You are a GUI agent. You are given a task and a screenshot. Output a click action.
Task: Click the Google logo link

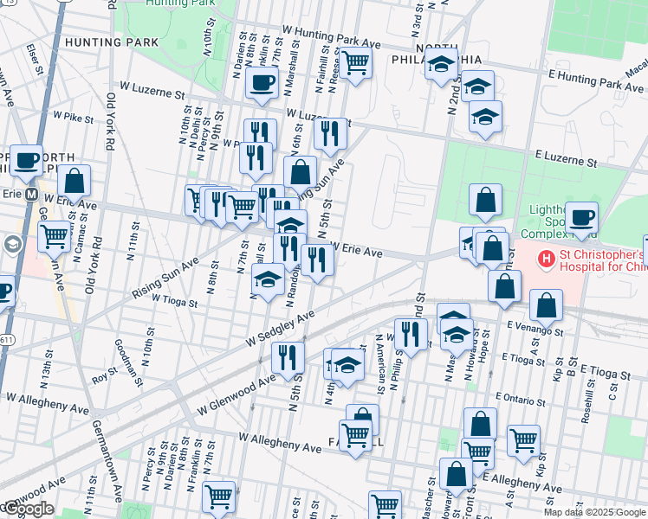pyautogui.click(x=29, y=509)
